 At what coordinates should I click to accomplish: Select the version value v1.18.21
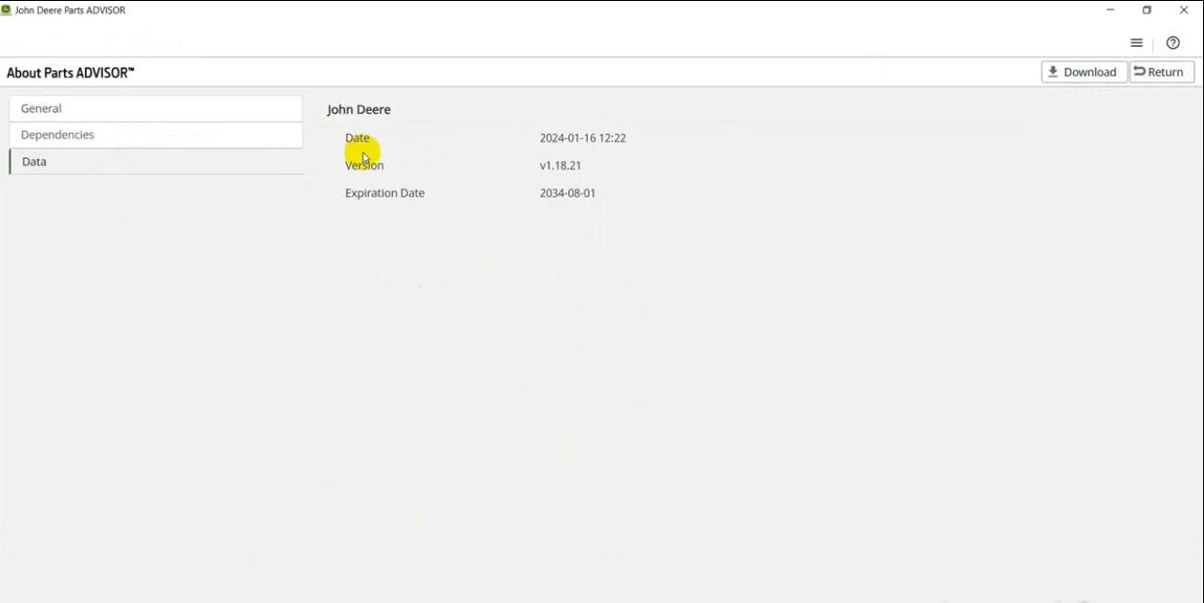click(560, 165)
